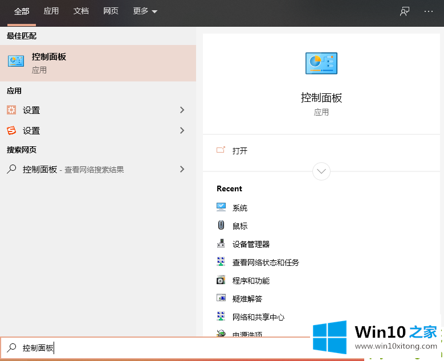Select 控制面板 - 查看网络搜索结果 web result
This screenshot has height=361, width=444.
point(98,169)
